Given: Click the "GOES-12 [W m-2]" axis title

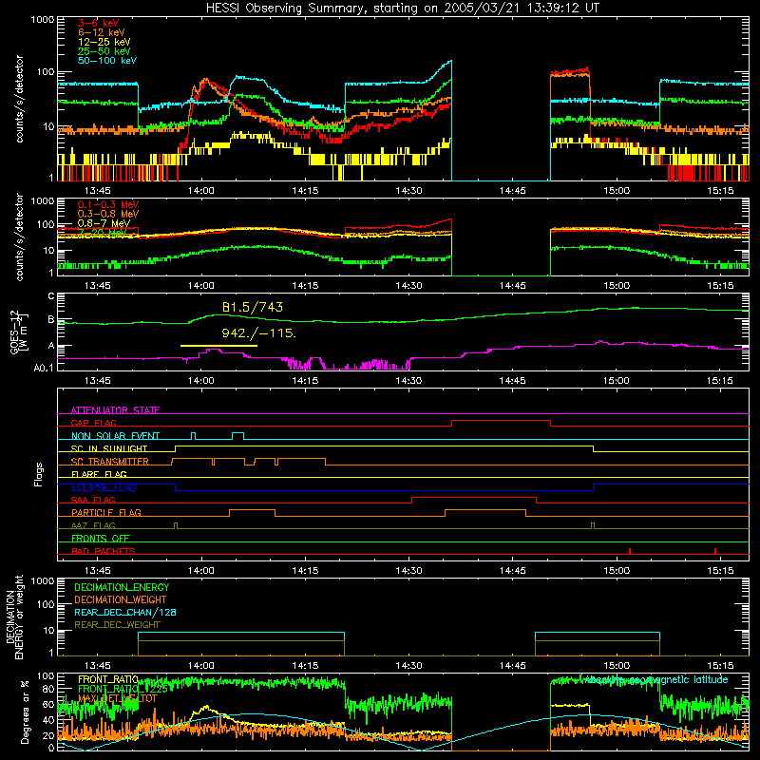Looking at the screenshot, I should coord(19,332).
